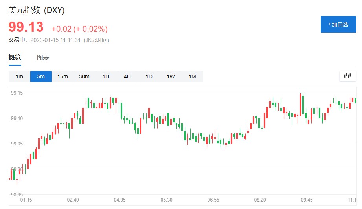
Task: Switch to the 概览 tab
Action: [x=15, y=58]
